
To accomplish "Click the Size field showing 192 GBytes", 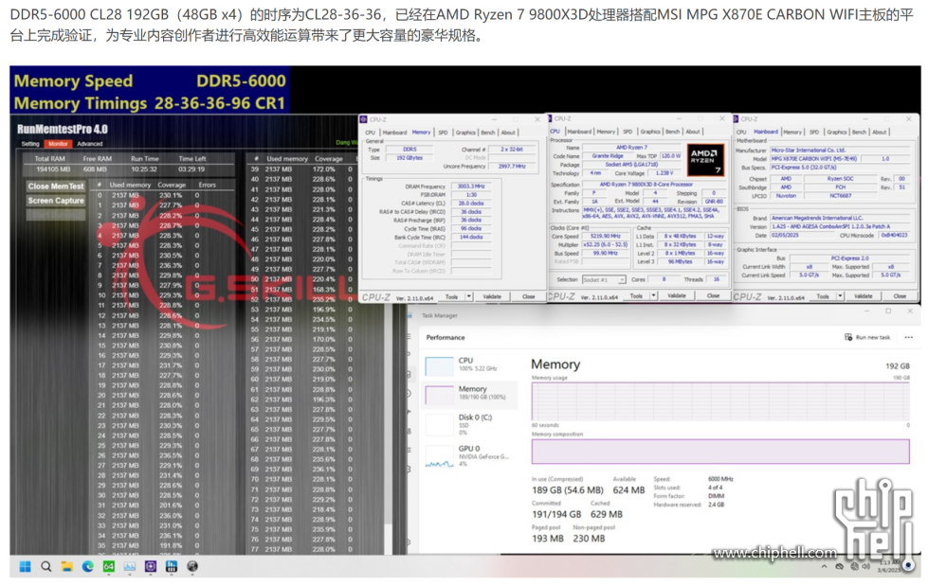I will pos(409,158).
